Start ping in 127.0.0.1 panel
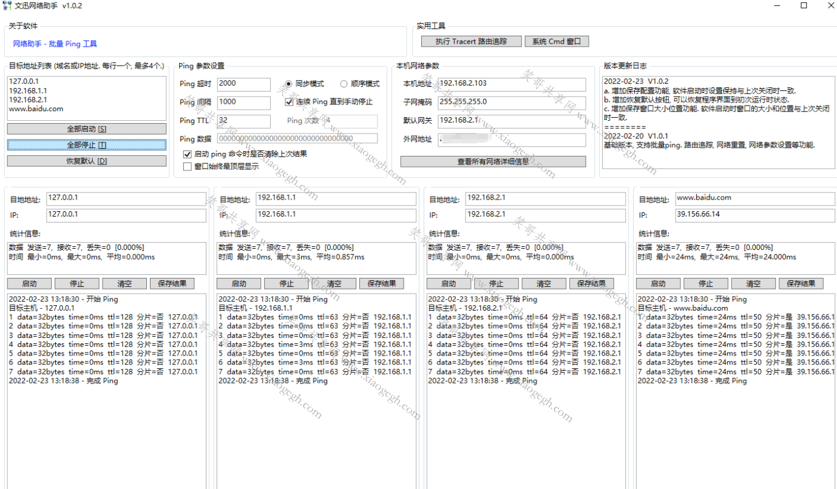The width and height of the screenshot is (837, 489). 29,283
